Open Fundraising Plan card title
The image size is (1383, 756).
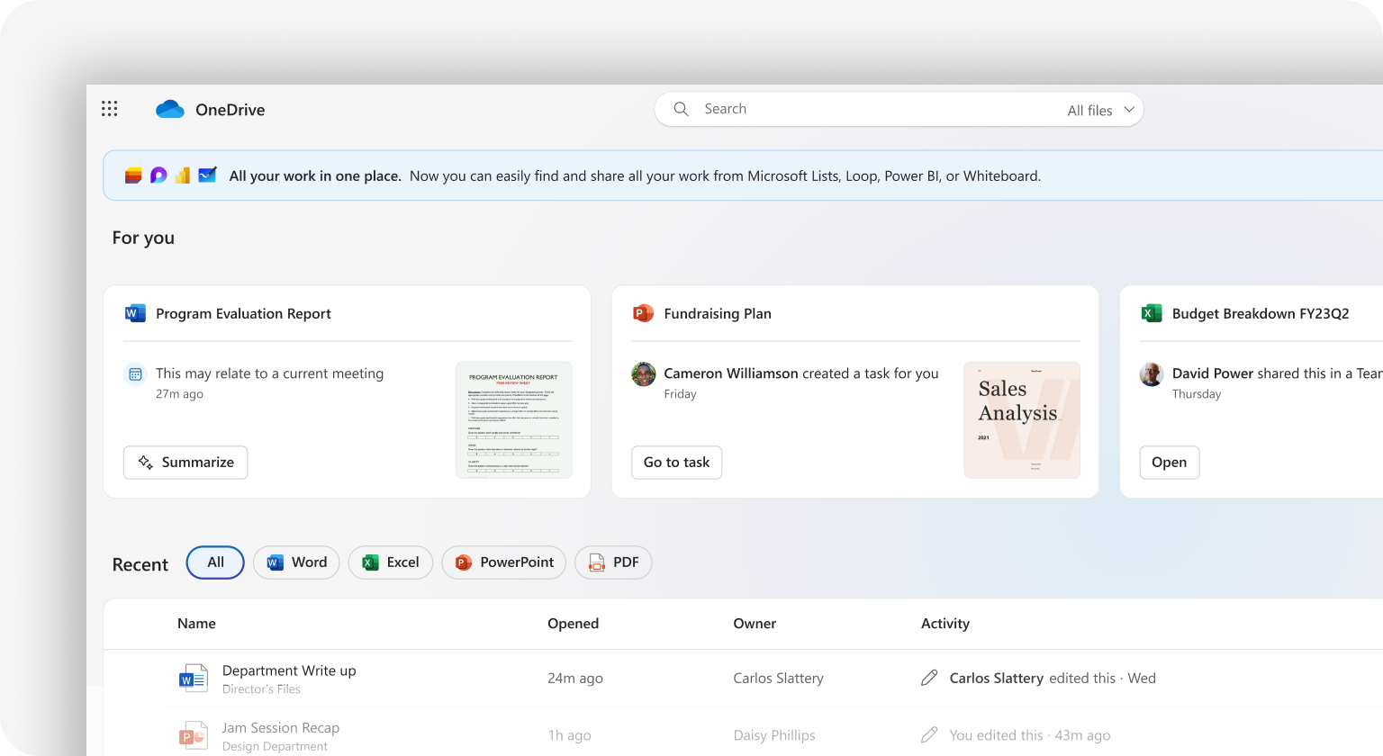718,313
